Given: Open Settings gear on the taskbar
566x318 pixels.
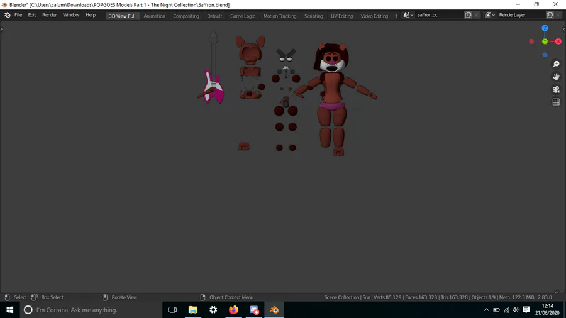Looking at the screenshot, I should pos(213,310).
